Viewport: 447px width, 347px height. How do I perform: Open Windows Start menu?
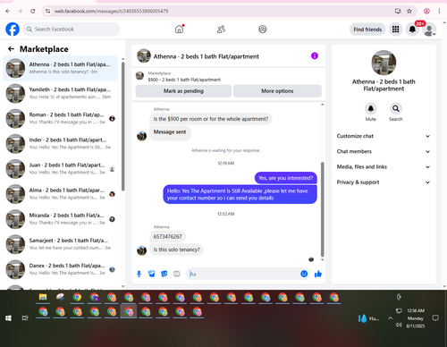pos(8,318)
